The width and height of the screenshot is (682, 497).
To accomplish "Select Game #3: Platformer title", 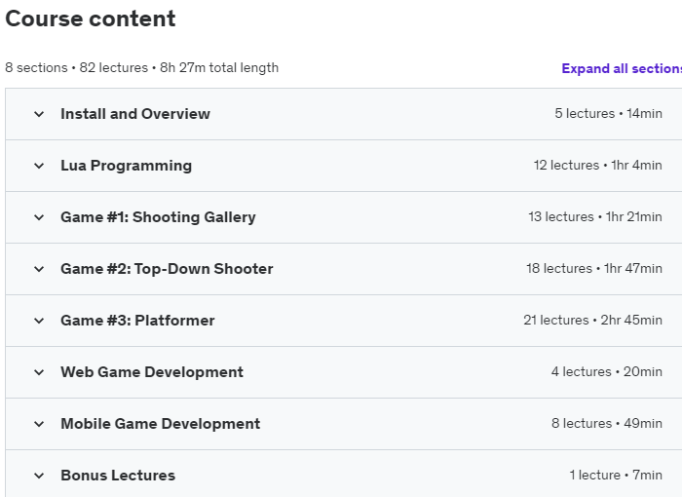I will pos(137,321).
